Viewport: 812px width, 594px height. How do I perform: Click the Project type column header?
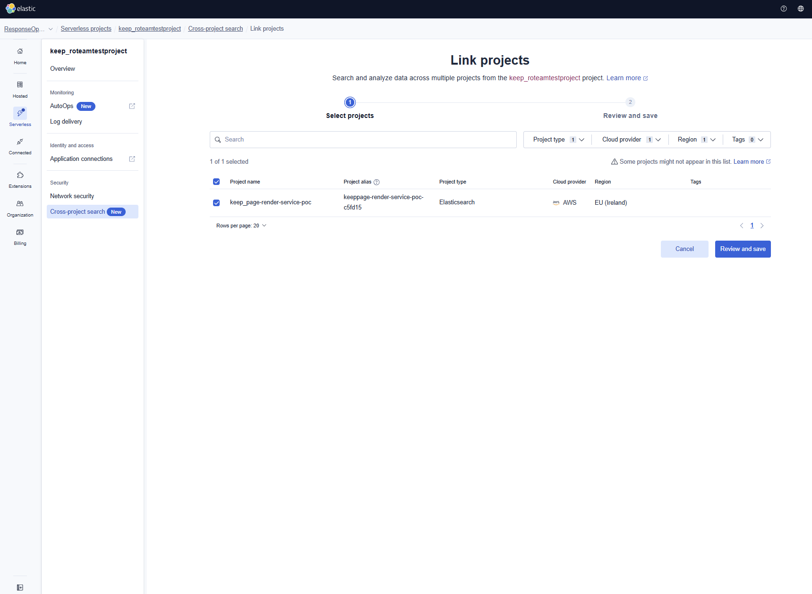coord(453,182)
